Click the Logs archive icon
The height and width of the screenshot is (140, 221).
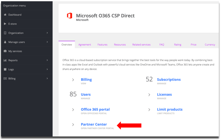(5, 70)
